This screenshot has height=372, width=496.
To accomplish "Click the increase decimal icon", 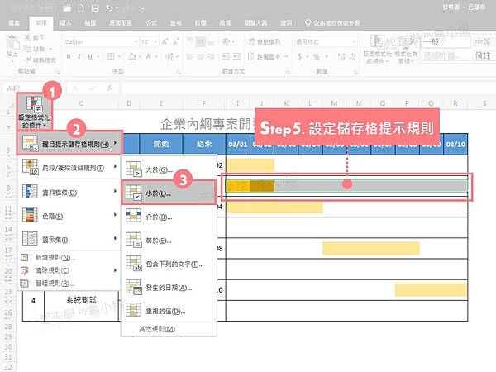I will (x=341, y=56).
